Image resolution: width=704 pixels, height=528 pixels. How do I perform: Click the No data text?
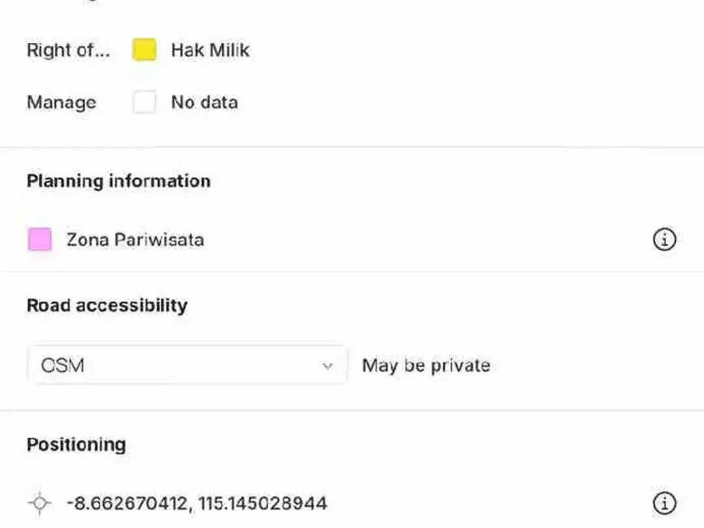(204, 102)
